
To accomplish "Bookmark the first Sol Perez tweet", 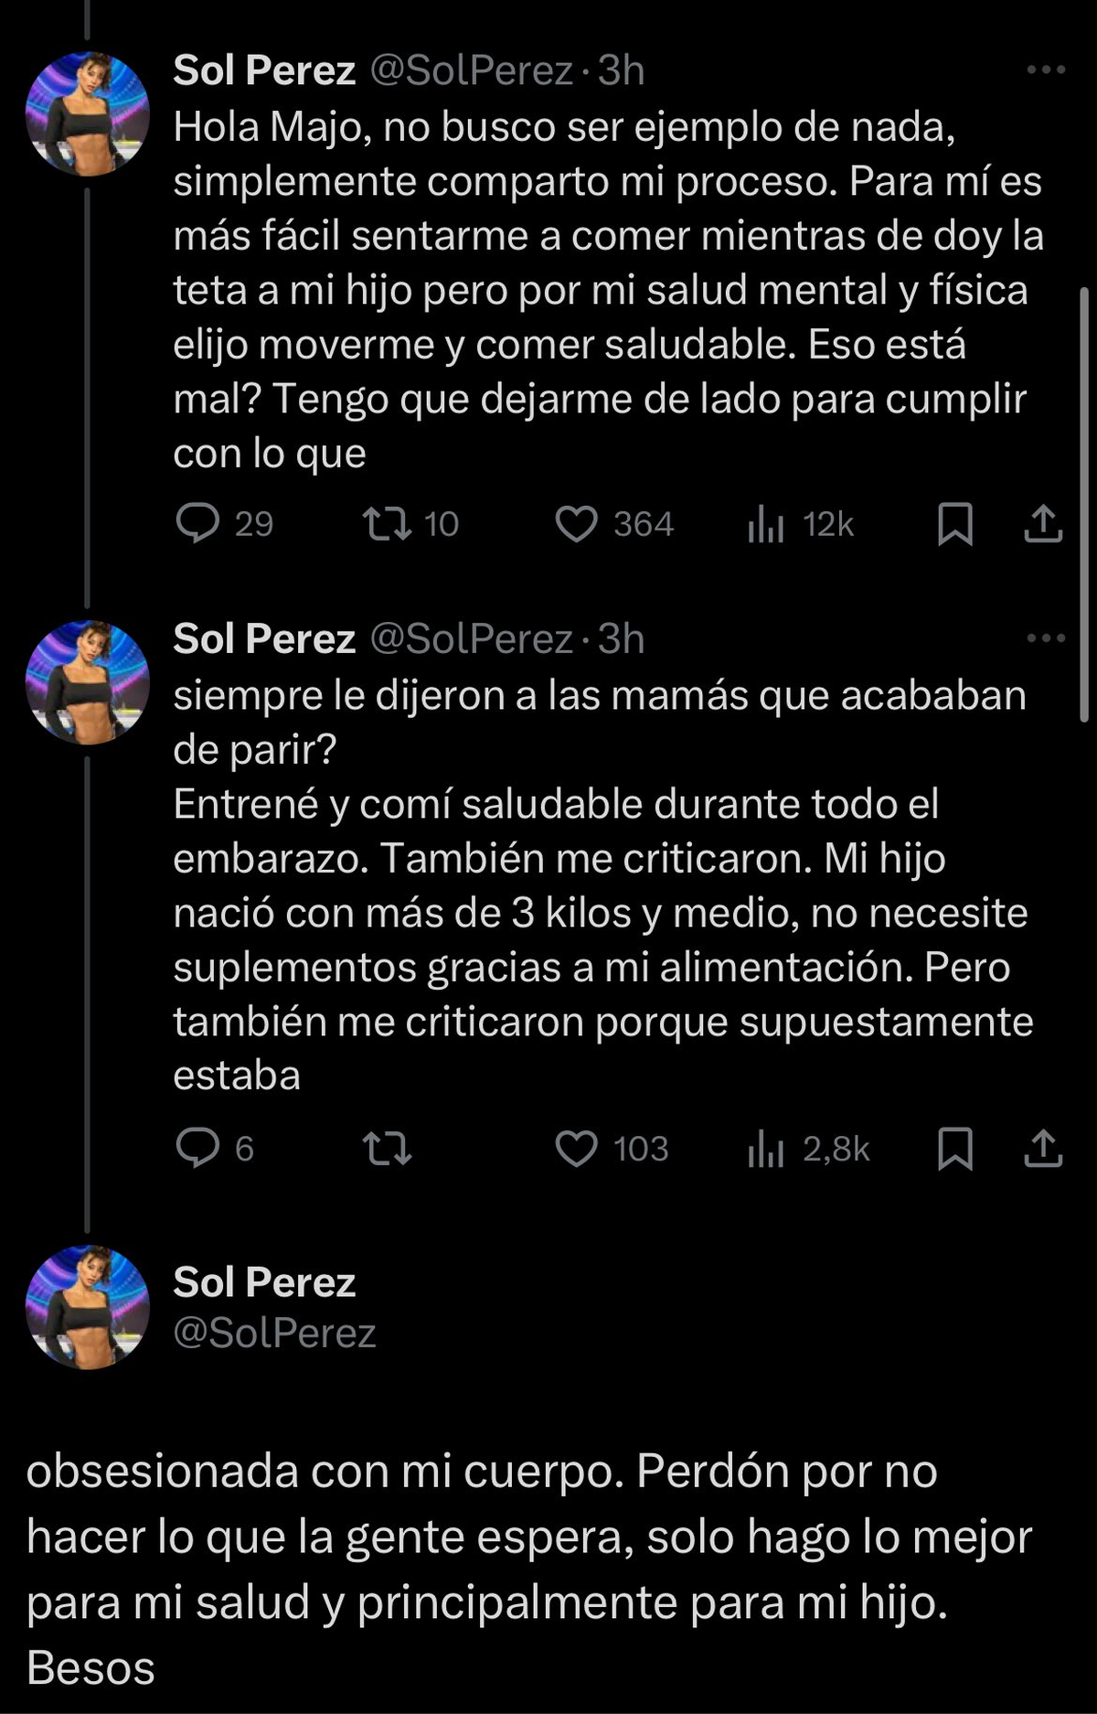I will pos(955,524).
